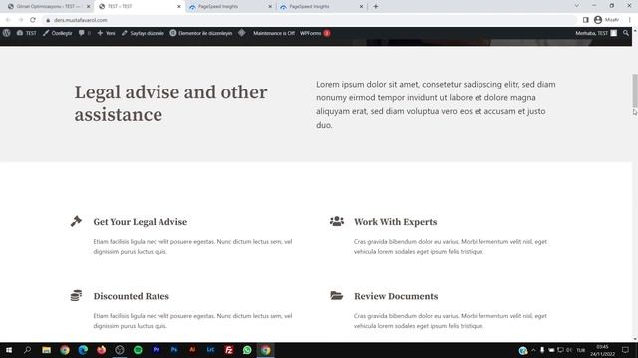Open Windows taskbar search
The width and height of the screenshot is (638, 358).
[x=27, y=350]
